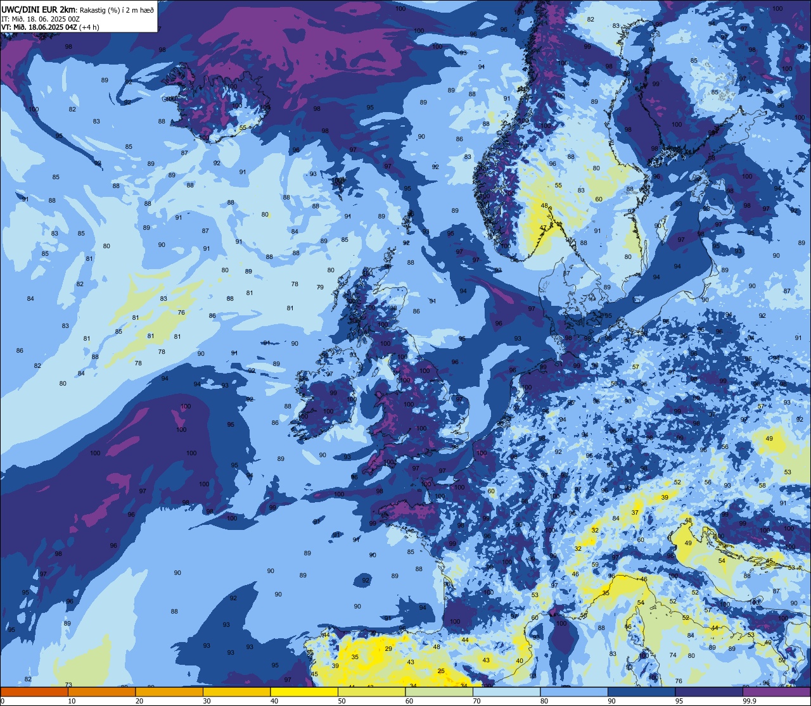811x706 pixels.
Task: Click the humidity value "79" west of Scotland
Action: pos(320,287)
